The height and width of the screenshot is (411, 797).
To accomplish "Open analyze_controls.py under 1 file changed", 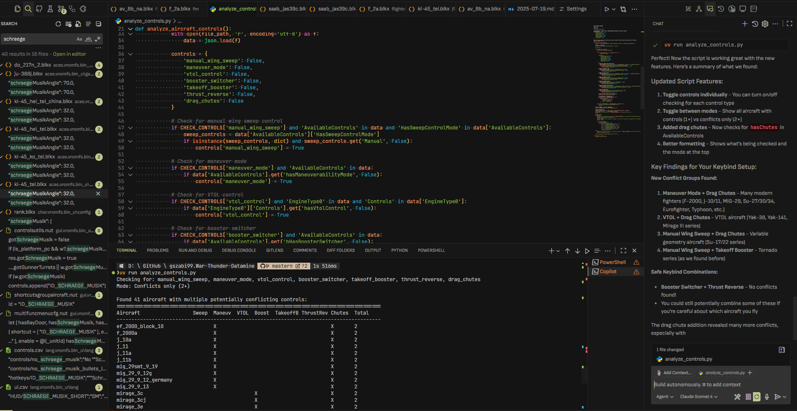I will (688, 359).
